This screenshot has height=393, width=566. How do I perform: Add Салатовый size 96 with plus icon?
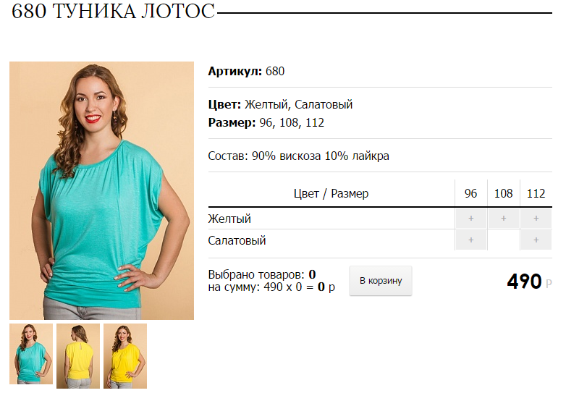(470, 240)
